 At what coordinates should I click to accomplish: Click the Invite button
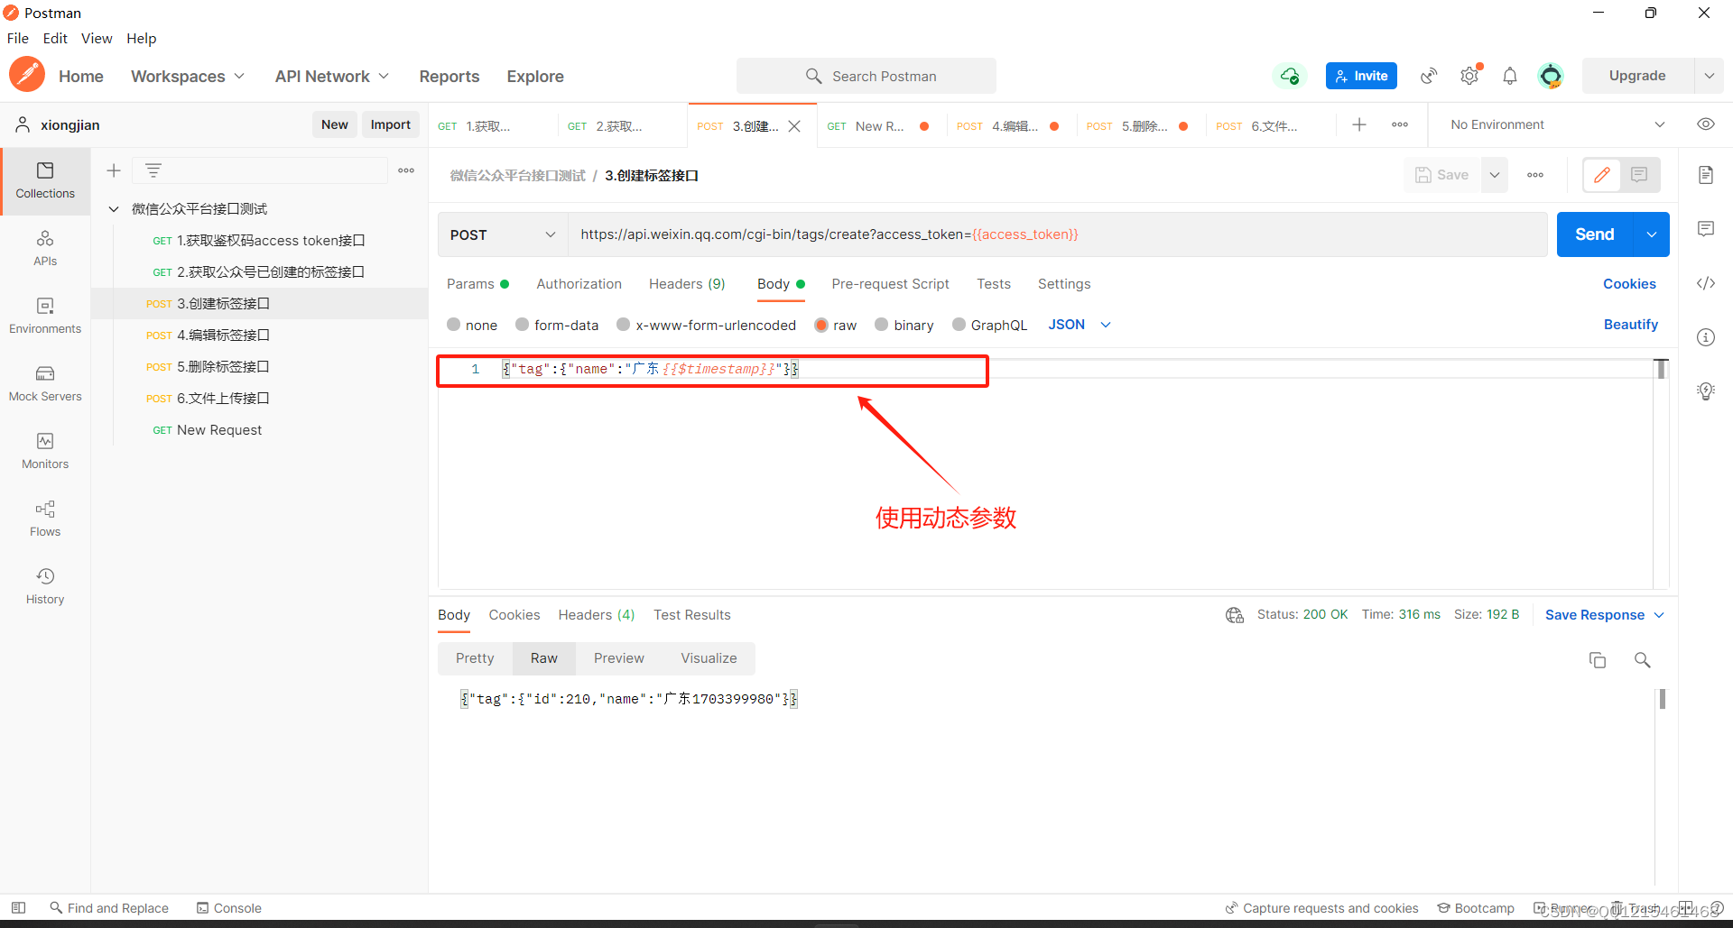[1361, 76]
